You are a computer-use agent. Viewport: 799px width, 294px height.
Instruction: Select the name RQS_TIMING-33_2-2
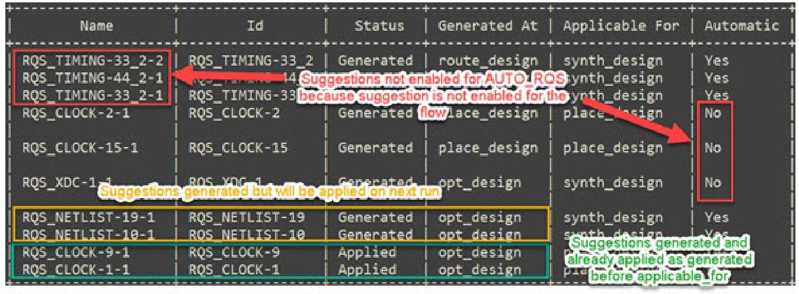coord(93,60)
